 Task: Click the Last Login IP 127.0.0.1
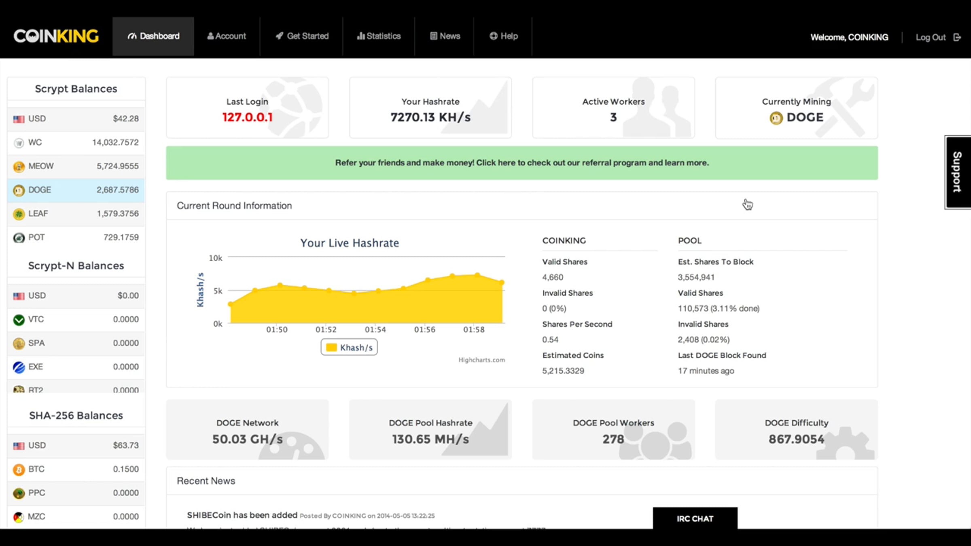(247, 117)
